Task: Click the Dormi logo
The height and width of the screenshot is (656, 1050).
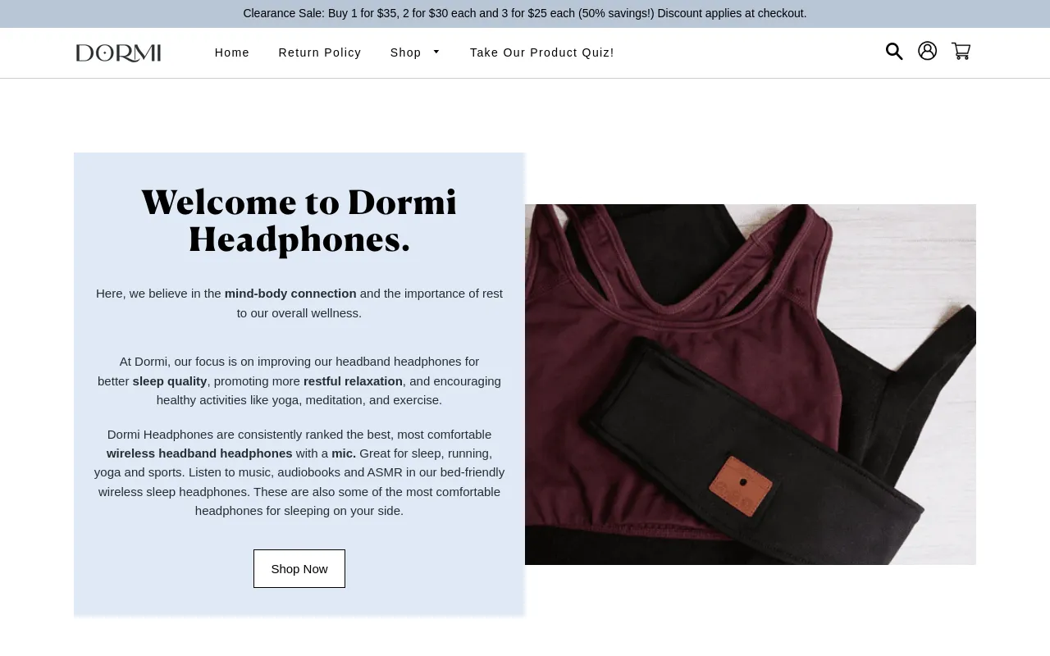Action: coord(118,53)
